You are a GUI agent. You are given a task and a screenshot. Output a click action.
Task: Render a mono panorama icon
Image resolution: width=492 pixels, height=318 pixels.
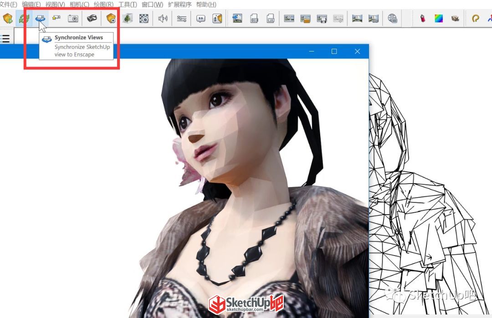click(357, 19)
